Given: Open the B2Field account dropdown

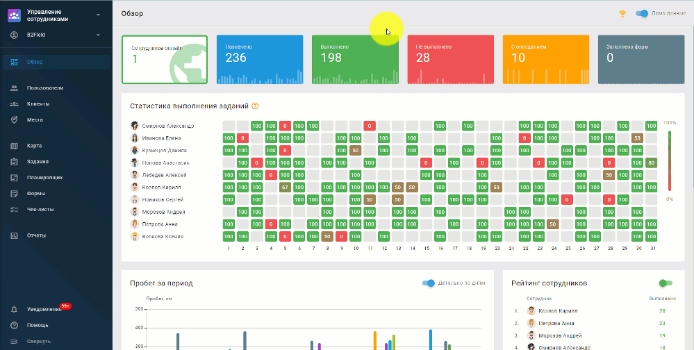Looking at the screenshot, I should [98, 35].
